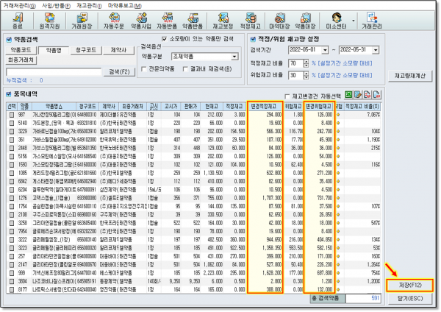Check 재고변경건 자동선택 option
The image size is (441, 312).
(288, 96)
